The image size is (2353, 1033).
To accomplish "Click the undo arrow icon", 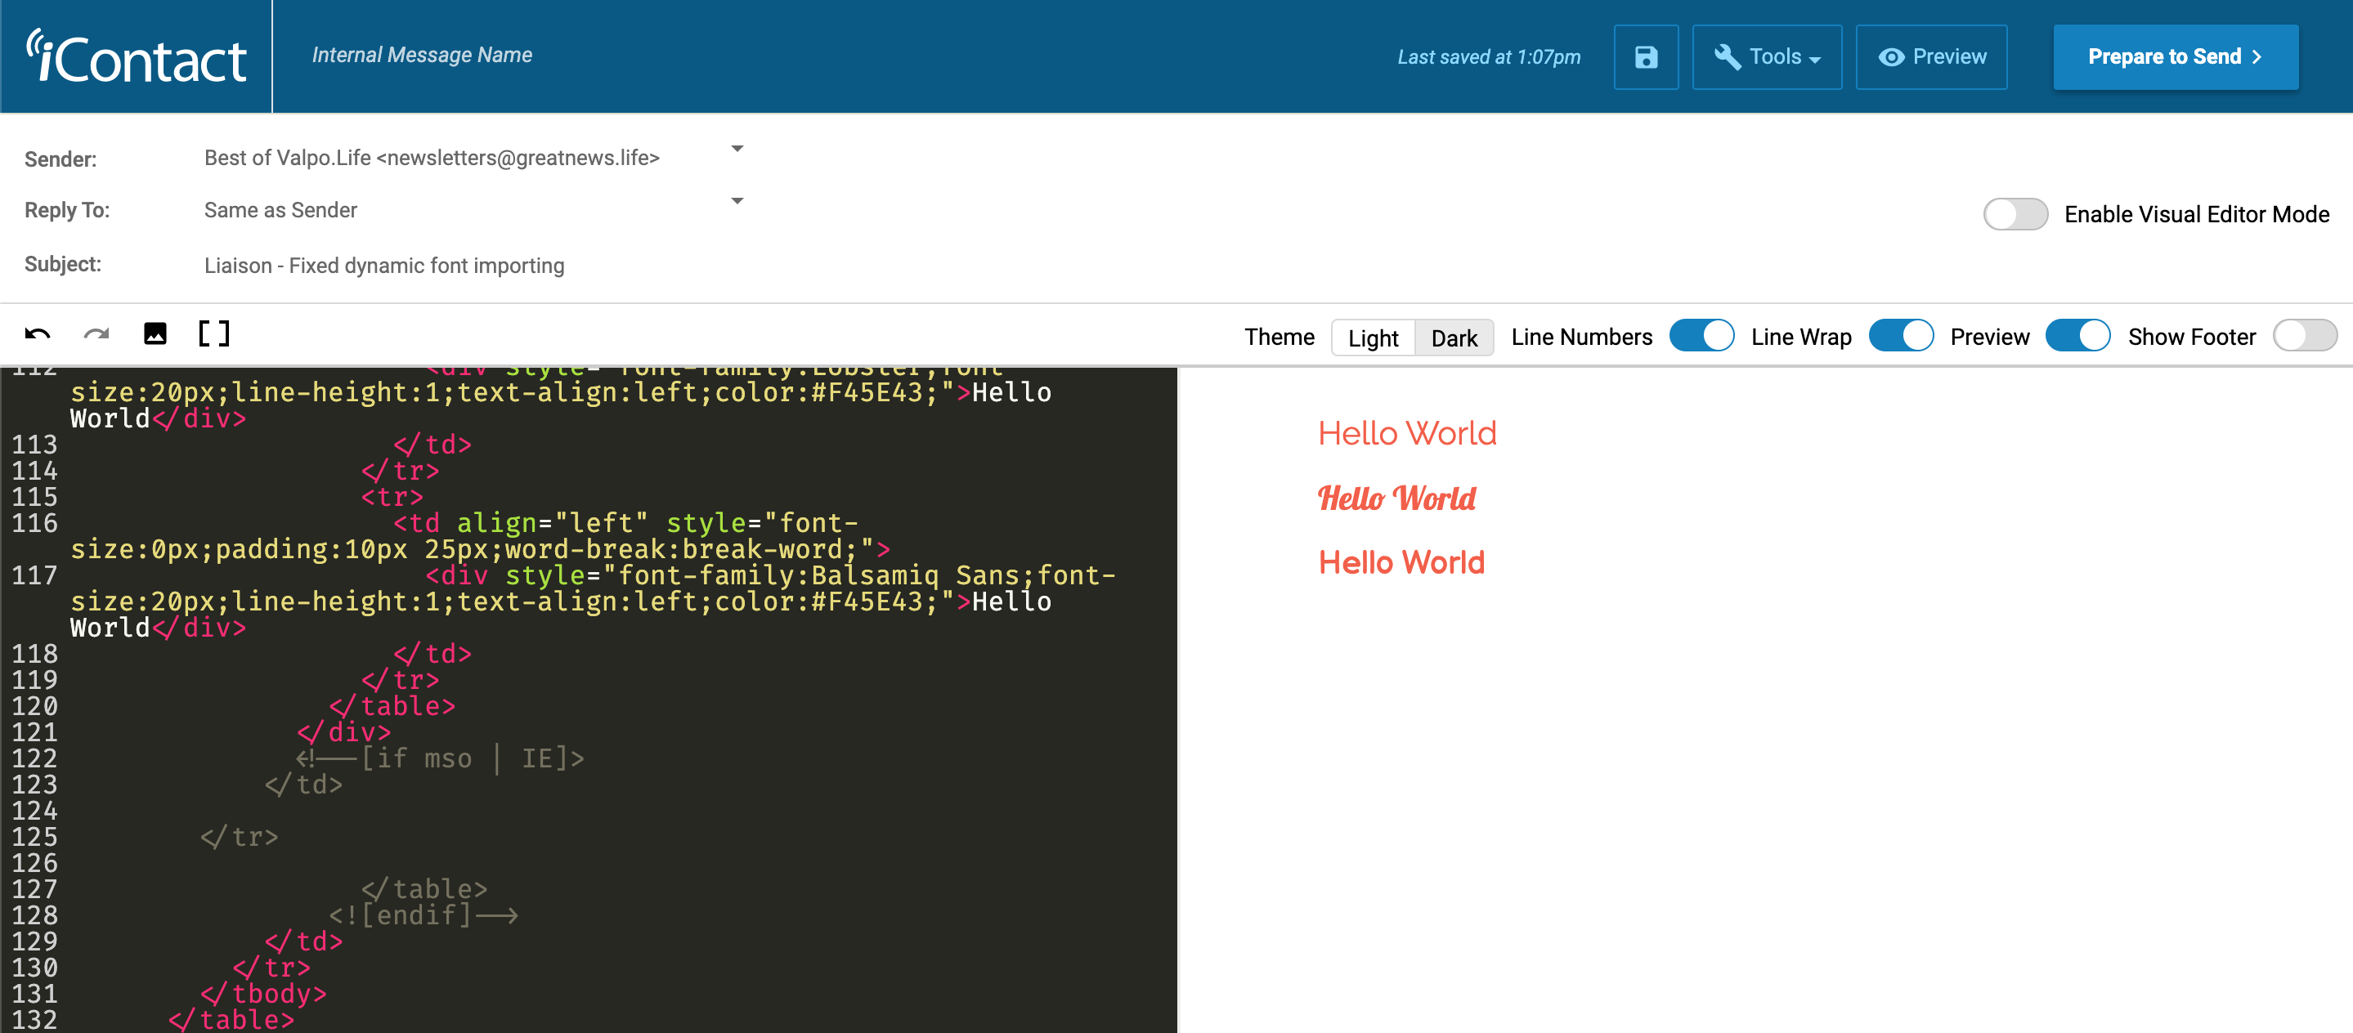I will (38, 334).
